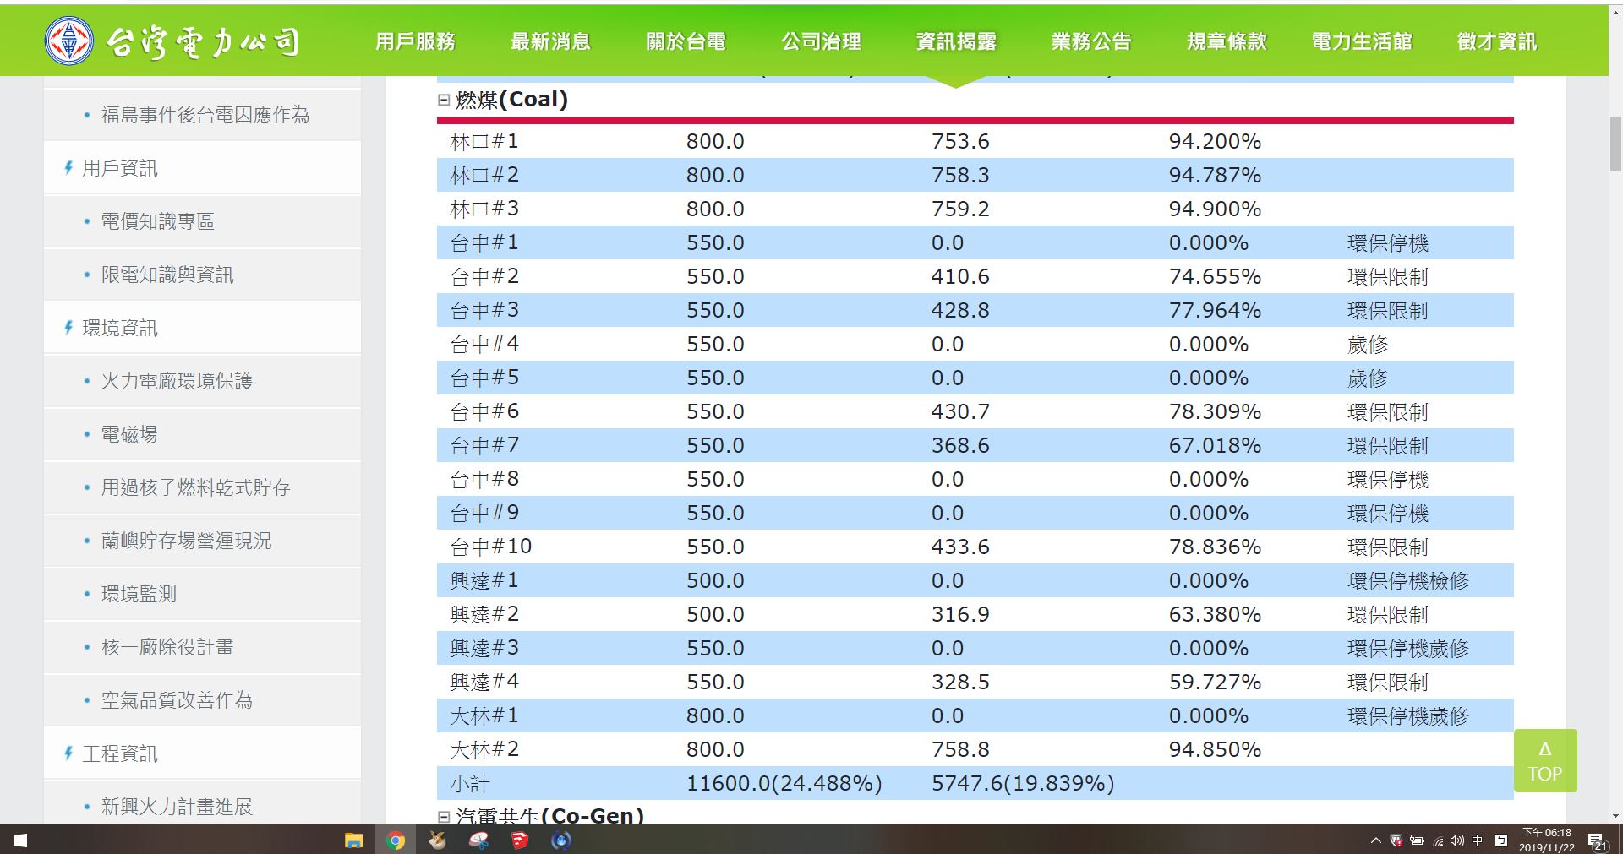Click 環保停機歲修 note in the 大林#1 row

tap(1407, 715)
